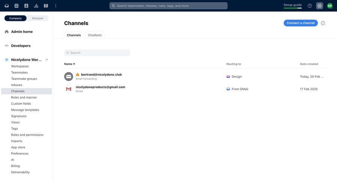Click the Design inbox icon

point(228,76)
